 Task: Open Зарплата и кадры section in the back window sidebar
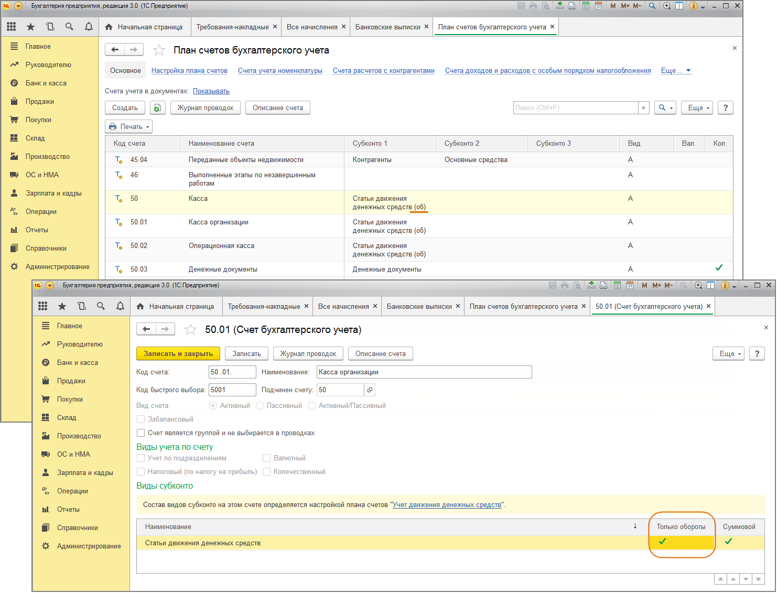point(53,193)
